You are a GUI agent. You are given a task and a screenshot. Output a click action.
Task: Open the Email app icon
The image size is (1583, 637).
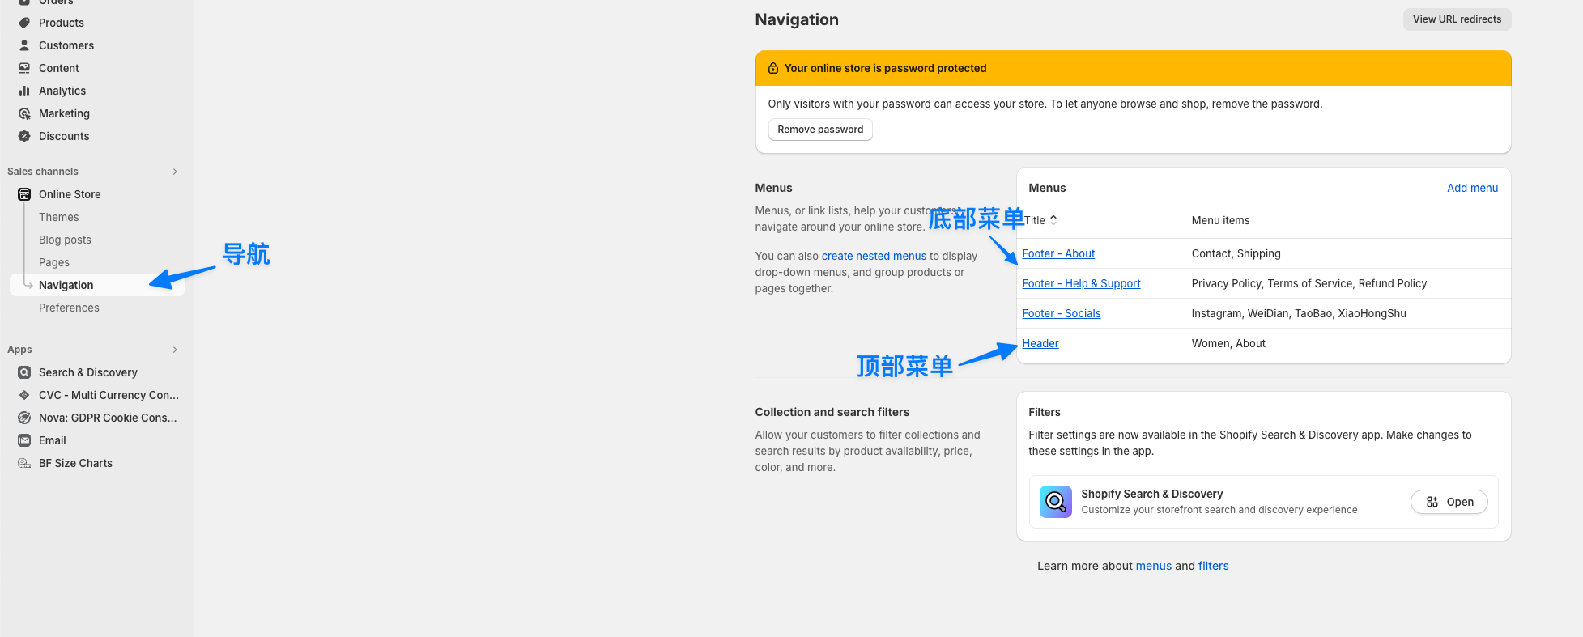coord(24,440)
